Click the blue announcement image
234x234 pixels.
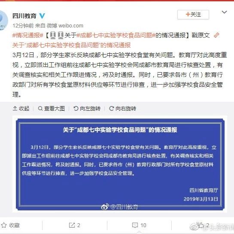(120, 164)
